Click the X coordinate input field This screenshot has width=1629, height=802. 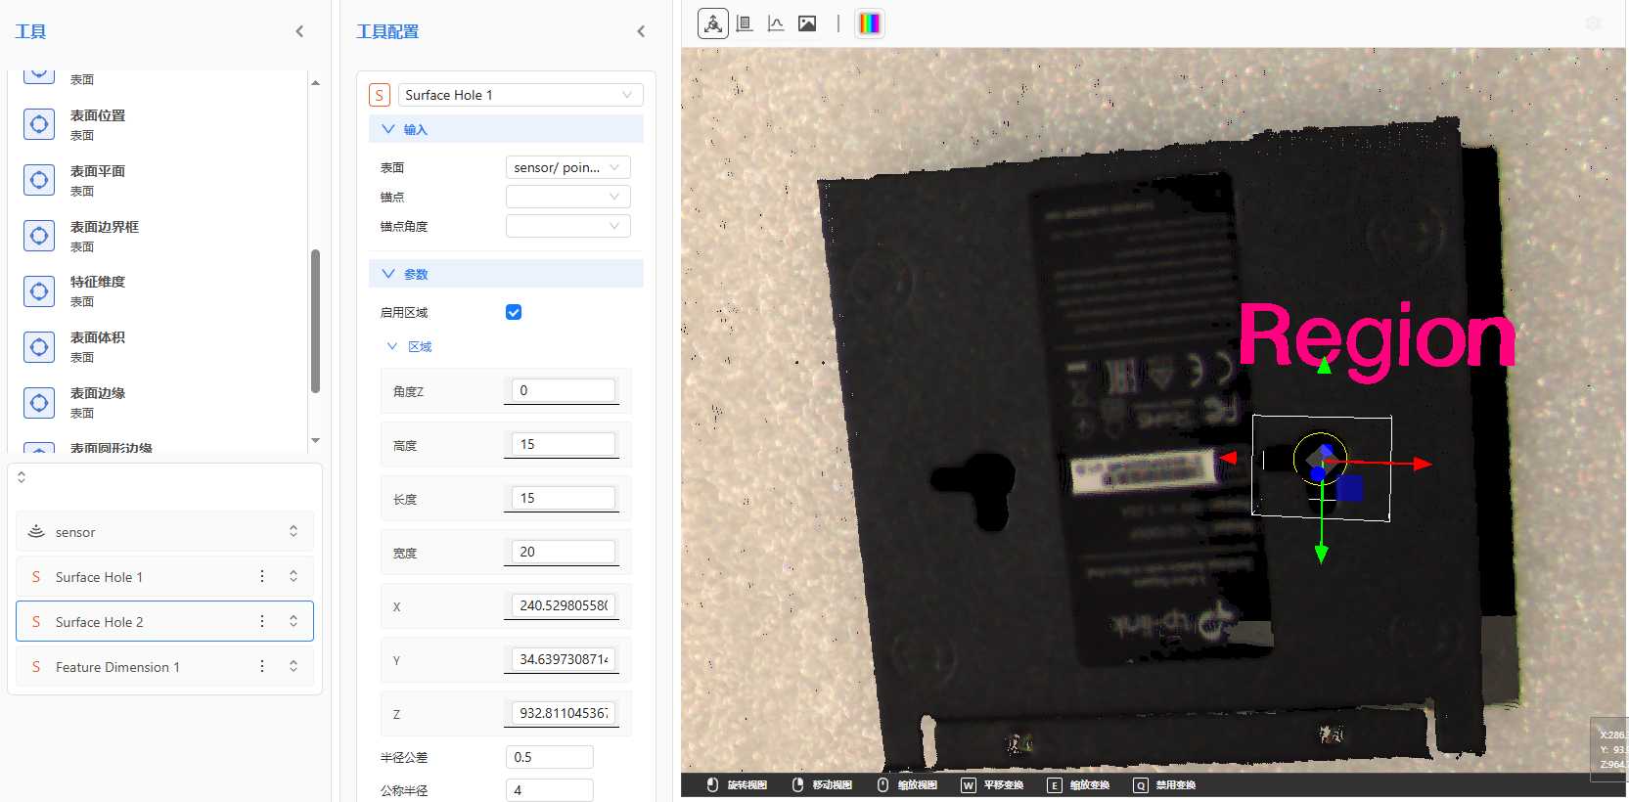coord(565,605)
